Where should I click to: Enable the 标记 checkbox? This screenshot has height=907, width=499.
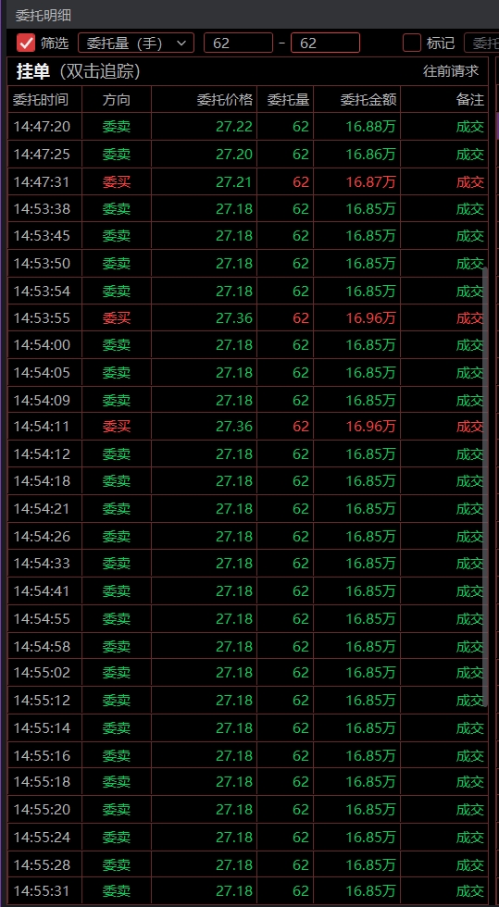[412, 43]
